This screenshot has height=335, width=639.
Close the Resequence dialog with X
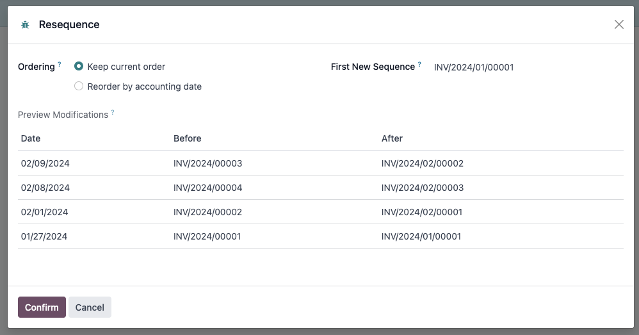pos(619,24)
